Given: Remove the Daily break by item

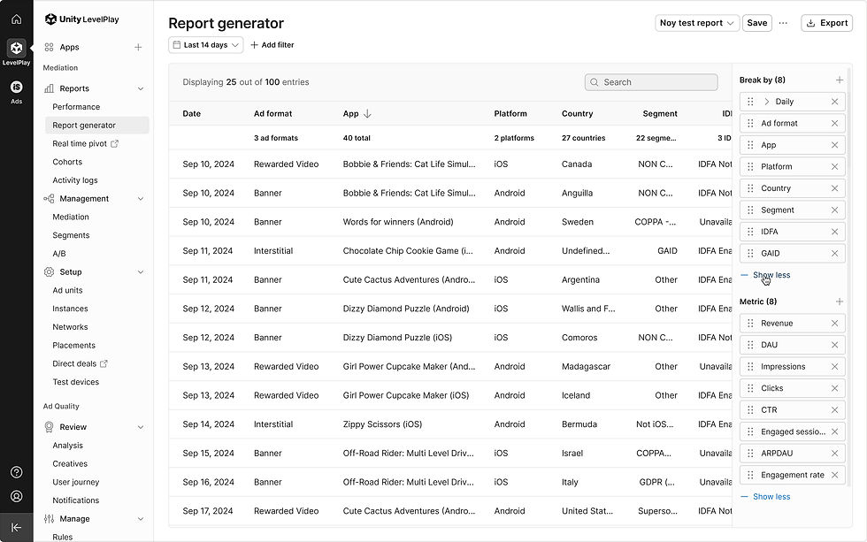Looking at the screenshot, I should [835, 102].
